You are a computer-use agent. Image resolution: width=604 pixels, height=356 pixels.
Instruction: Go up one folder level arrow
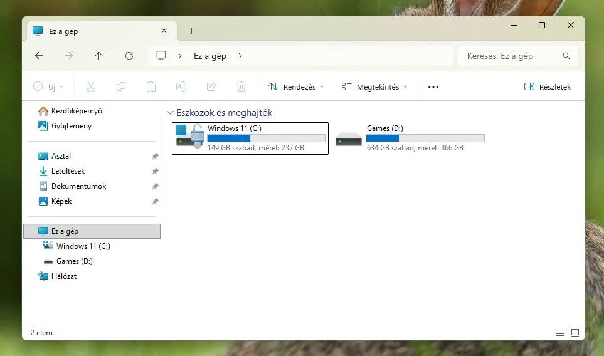pyautogui.click(x=98, y=56)
